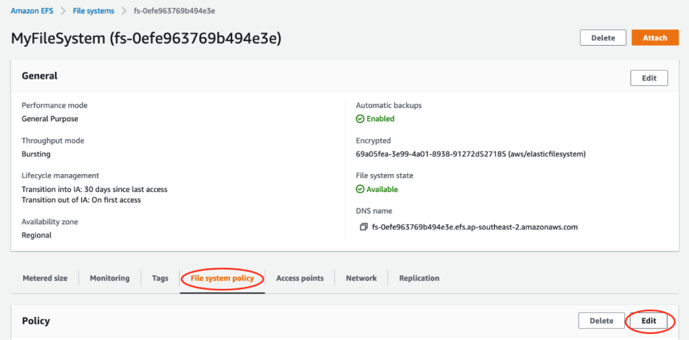689x340 pixels.
Task: Click the Bursting throughput value
Action: (x=36, y=154)
